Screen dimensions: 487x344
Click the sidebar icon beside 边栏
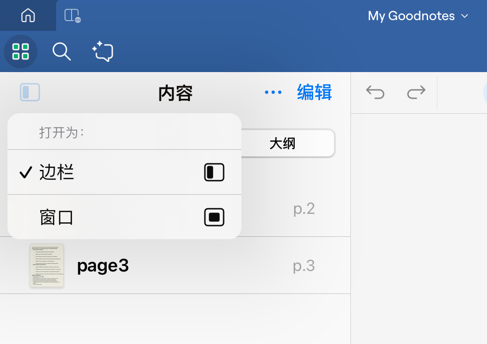(x=214, y=172)
